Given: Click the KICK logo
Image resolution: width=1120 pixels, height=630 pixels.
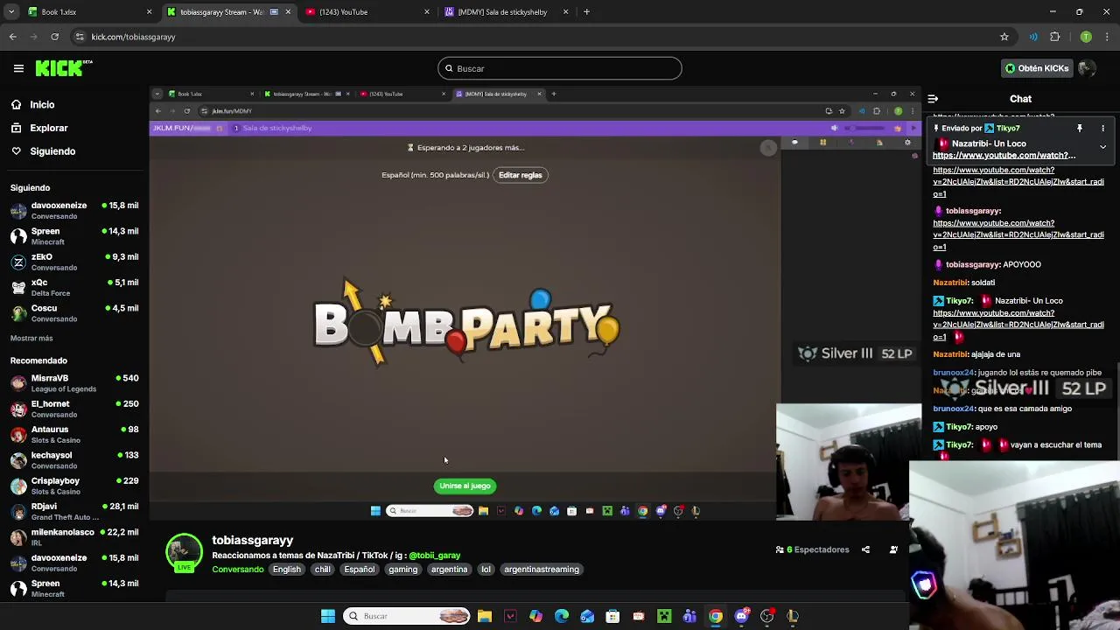Looking at the screenshot, I should click(63, 68).
